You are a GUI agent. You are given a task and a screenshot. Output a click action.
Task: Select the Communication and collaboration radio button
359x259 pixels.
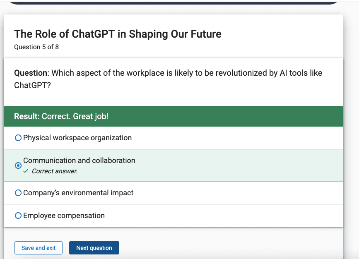18,165
